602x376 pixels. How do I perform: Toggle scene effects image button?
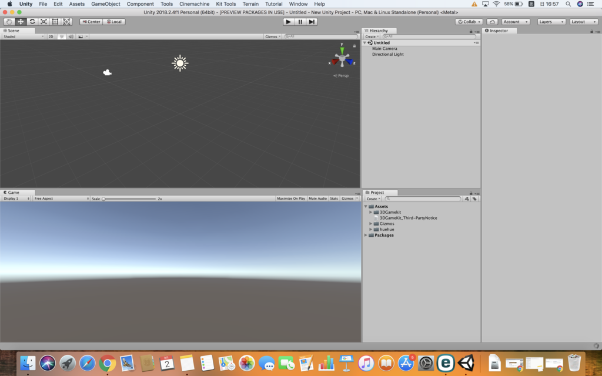click(x=80, y=36)
